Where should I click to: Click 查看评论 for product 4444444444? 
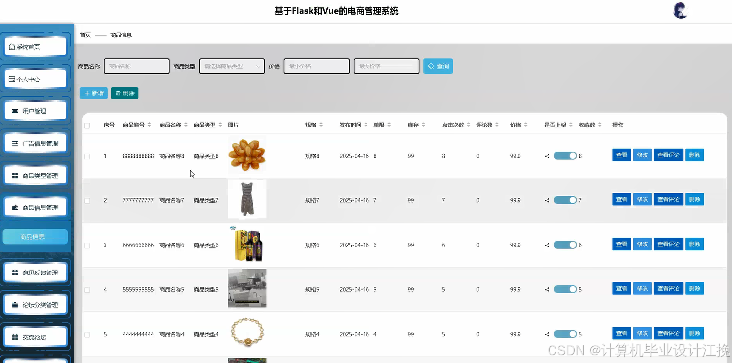(x=668, y=333)
